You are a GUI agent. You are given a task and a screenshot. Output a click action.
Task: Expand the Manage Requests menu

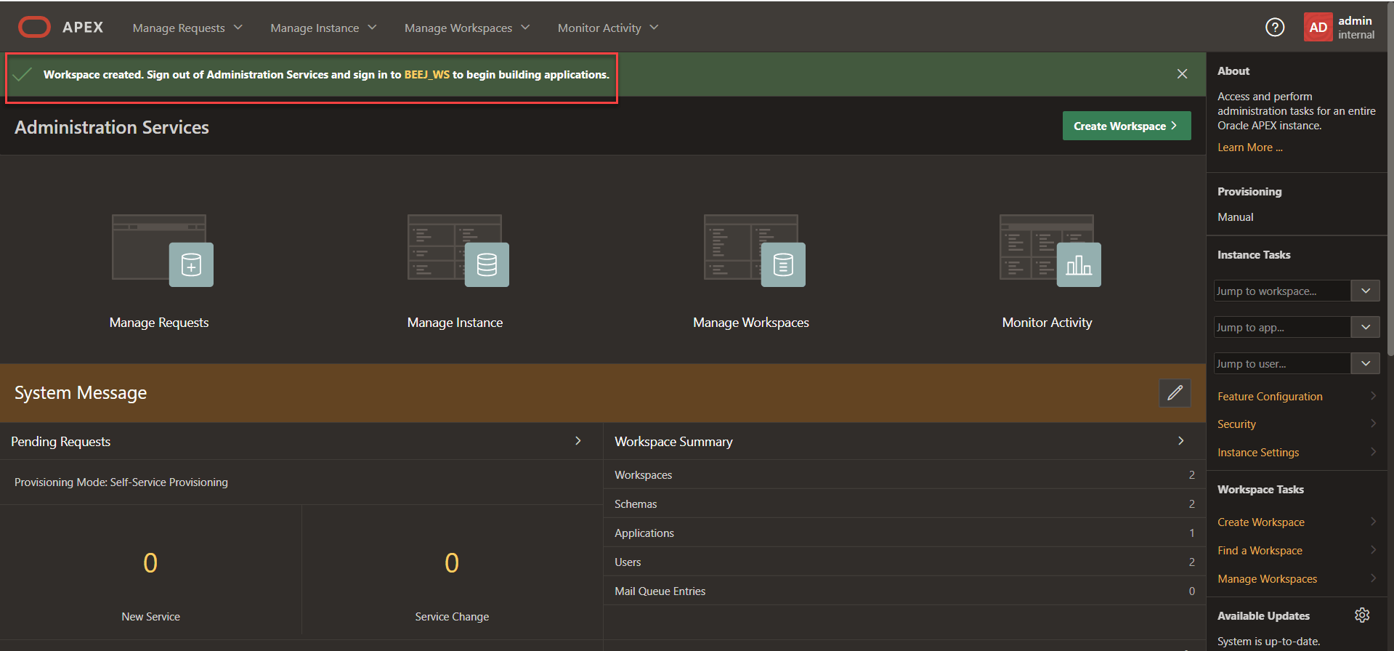click(187, 28)
